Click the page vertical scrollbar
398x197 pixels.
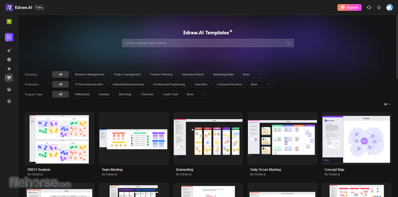(397, 47)
